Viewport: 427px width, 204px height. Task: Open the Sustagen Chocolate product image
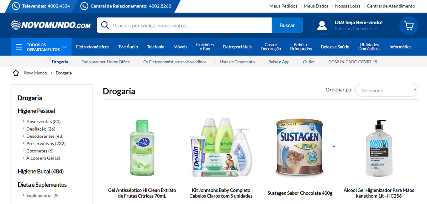(x=300, y=147)
